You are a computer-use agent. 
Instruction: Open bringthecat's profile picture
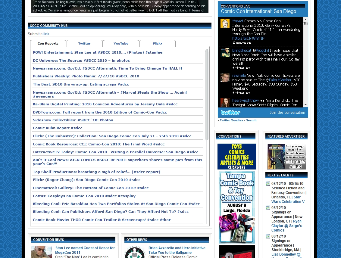coord(225,53)
